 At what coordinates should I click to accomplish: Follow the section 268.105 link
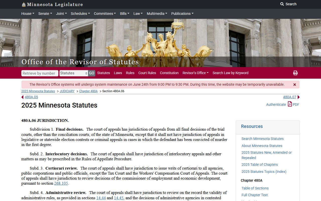61,183
